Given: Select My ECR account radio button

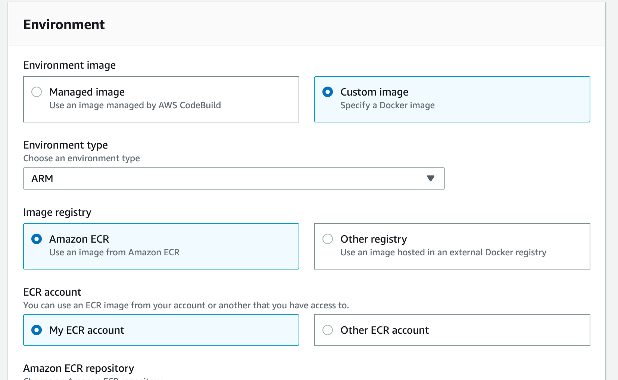Looking at the screenshot, I should tap(37, 330).
